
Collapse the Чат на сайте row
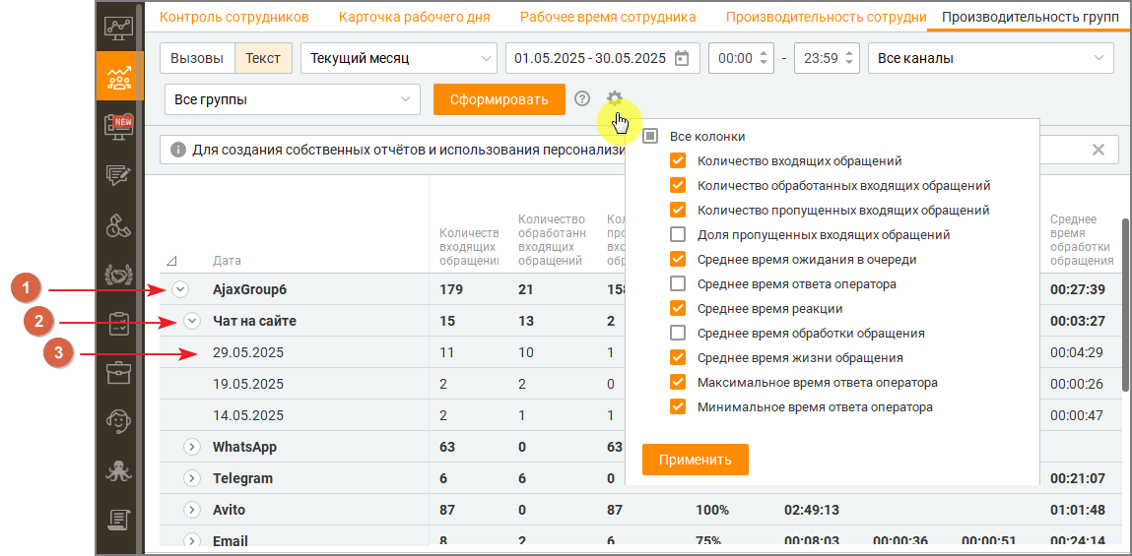pos(192,321)
